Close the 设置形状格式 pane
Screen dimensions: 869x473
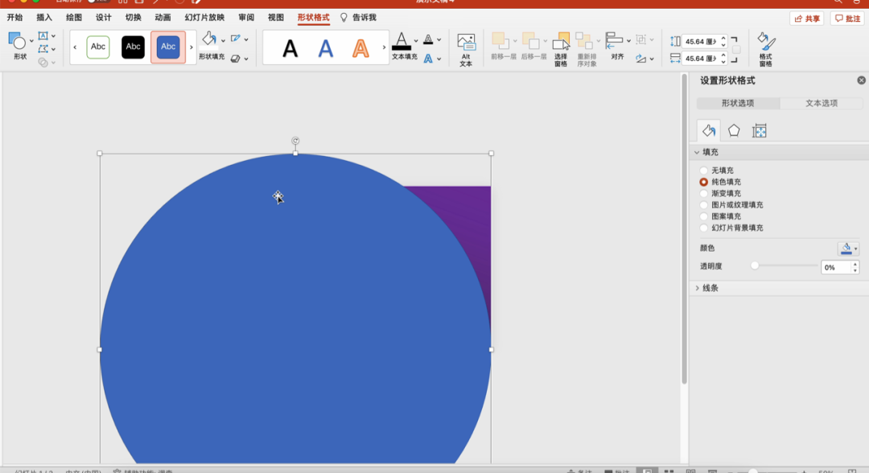pyautogui.click(x=861, y=80)
